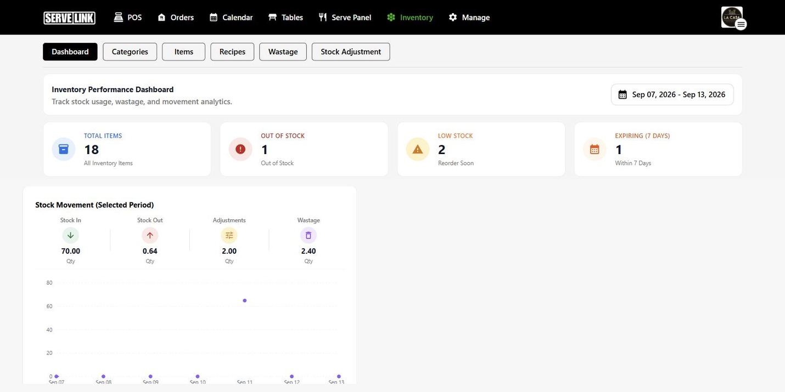Click the Low Stock warning triangle icon
The height and width of the screenshot is (392, 785).
pos(418,149)
